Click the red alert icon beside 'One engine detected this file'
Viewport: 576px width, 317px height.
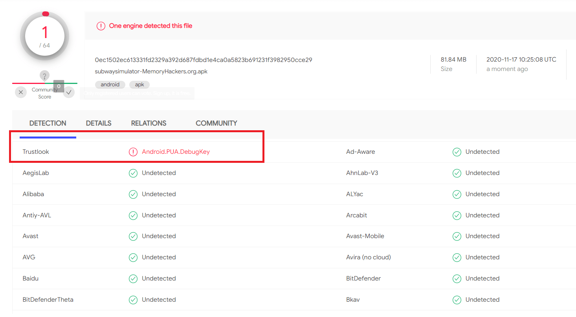tap(101, 26)
